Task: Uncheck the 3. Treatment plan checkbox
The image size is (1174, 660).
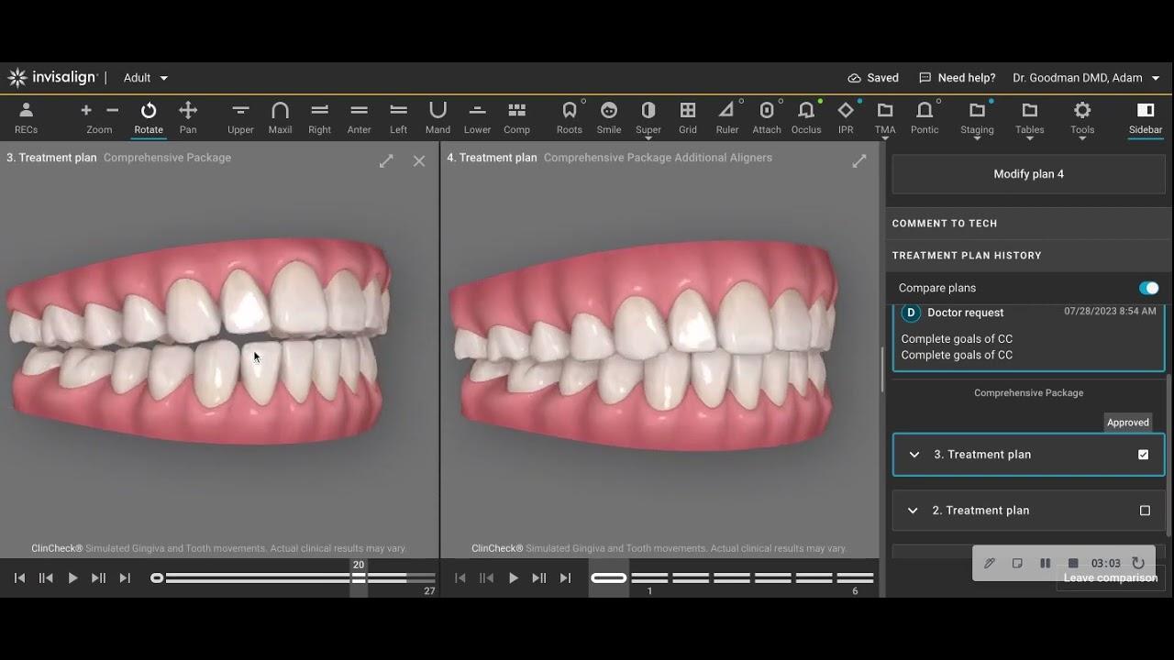Action: (x=1144, y=455)
